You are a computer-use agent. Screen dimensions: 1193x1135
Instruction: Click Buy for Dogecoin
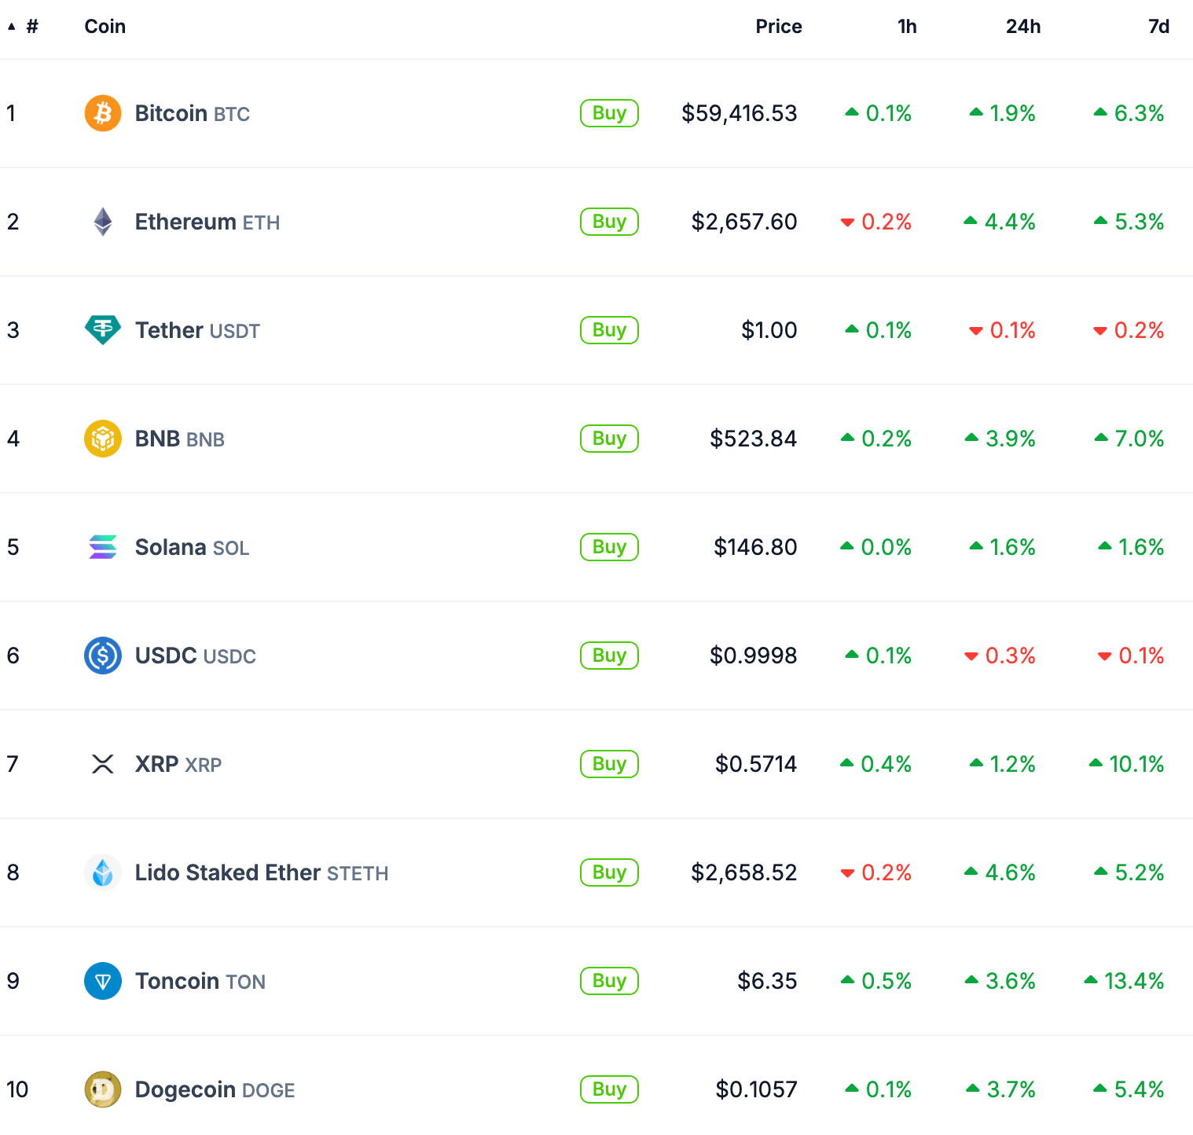(609, 1089)
